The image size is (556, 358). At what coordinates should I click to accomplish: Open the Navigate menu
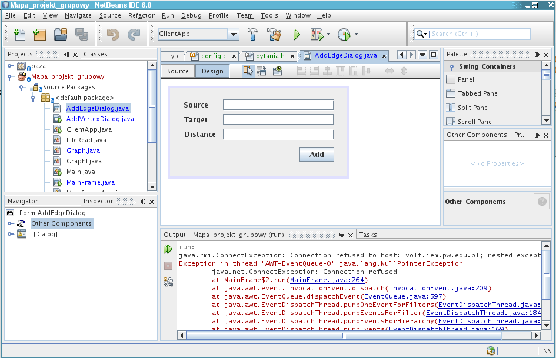[78, 15]
